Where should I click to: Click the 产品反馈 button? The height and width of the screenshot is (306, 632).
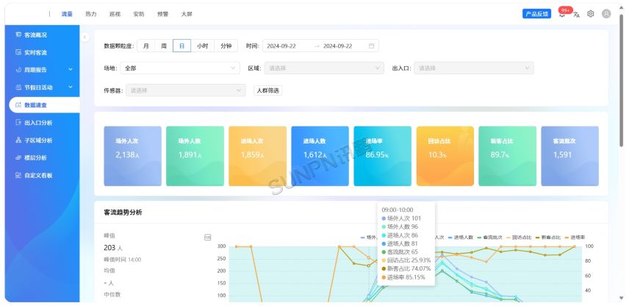pos(536,14)
